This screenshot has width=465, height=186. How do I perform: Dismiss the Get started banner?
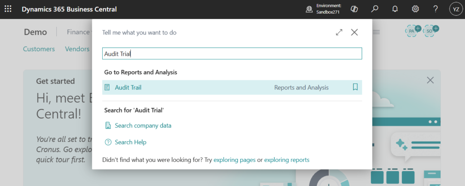pos(430,80)
